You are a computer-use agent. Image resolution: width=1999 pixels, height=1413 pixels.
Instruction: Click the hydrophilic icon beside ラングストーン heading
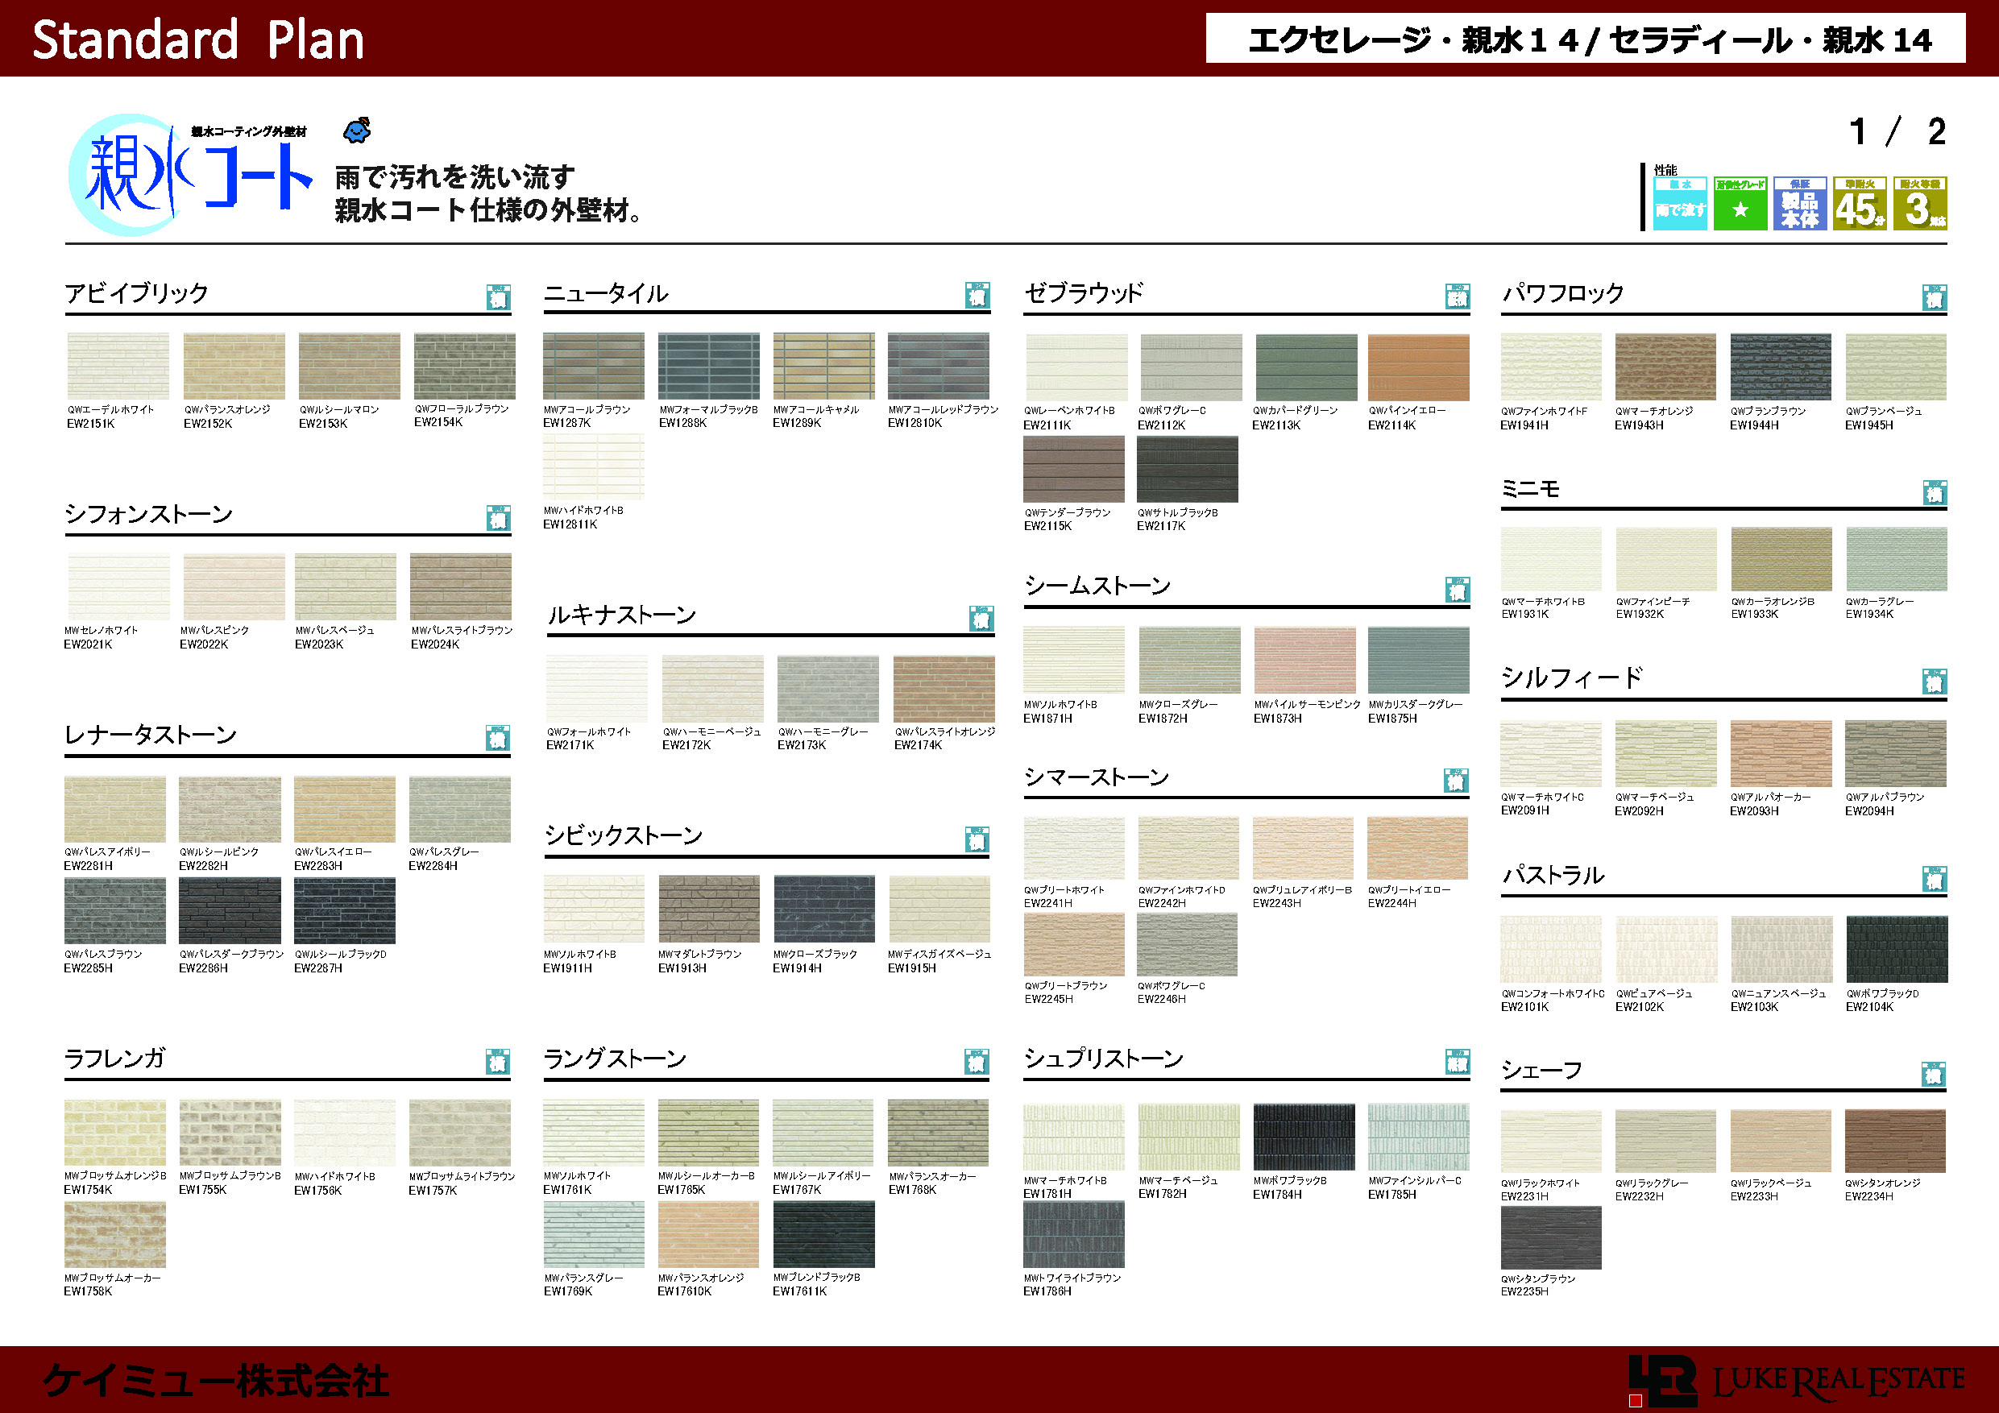click(x=977, y=1061)
